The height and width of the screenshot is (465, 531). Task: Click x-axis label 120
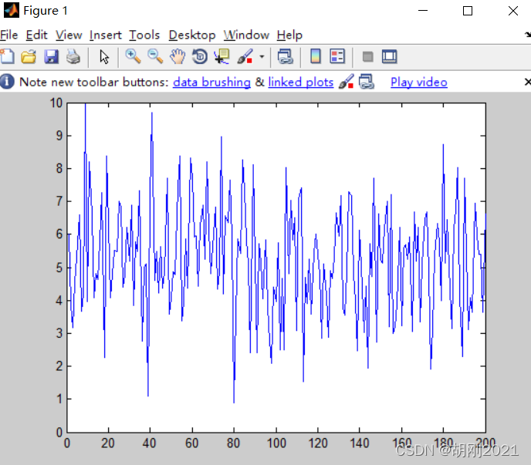318,443
